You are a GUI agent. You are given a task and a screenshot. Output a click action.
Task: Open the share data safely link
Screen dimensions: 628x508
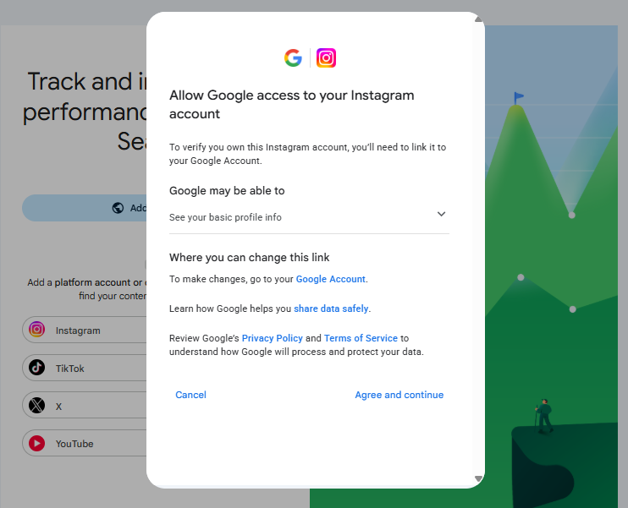(x=331, y=309)
